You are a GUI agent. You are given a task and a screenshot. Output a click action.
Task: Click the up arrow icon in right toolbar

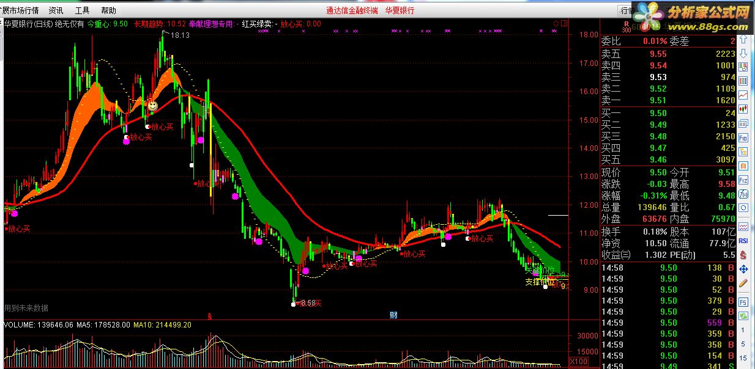pos(743,40)
